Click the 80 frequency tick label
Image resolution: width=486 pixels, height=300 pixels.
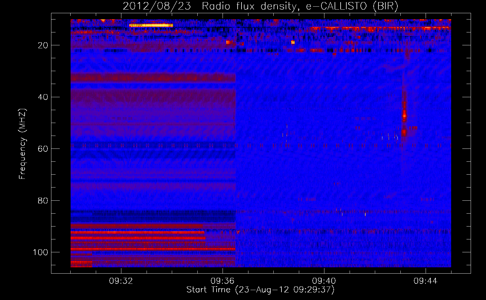coord(43,200)
